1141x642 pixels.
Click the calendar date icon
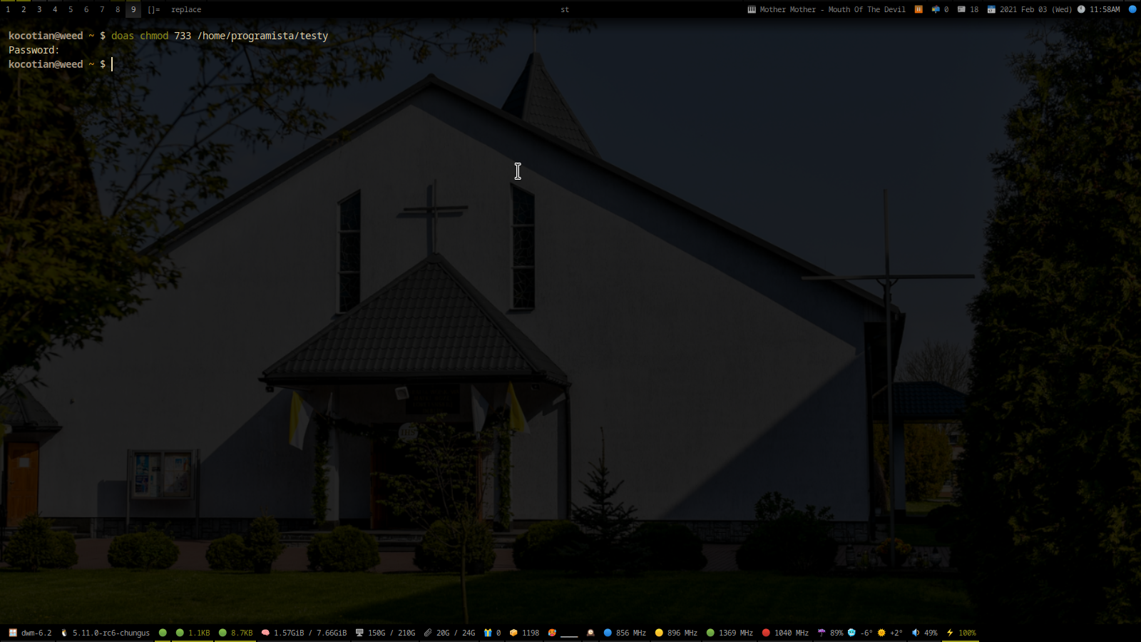click(991, 9)
